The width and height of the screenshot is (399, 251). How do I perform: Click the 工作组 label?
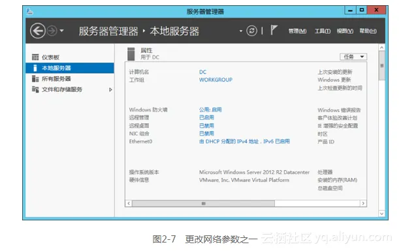(x=136, y=80)
